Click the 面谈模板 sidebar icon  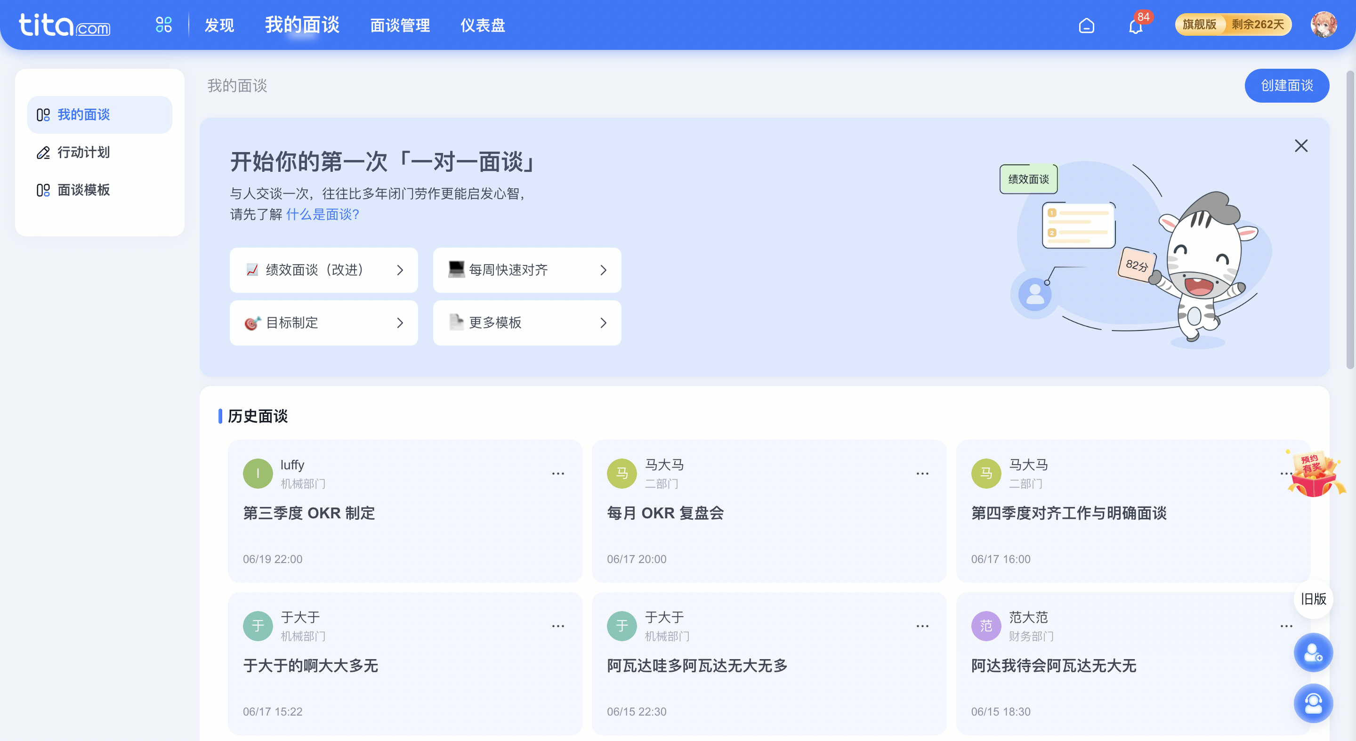[x=43, y=190]
